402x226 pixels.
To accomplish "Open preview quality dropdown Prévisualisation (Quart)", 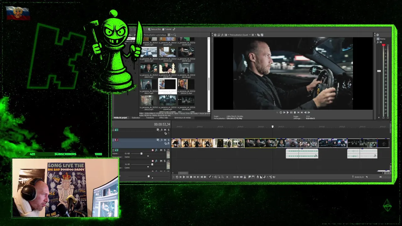I will tap(241, 35).
